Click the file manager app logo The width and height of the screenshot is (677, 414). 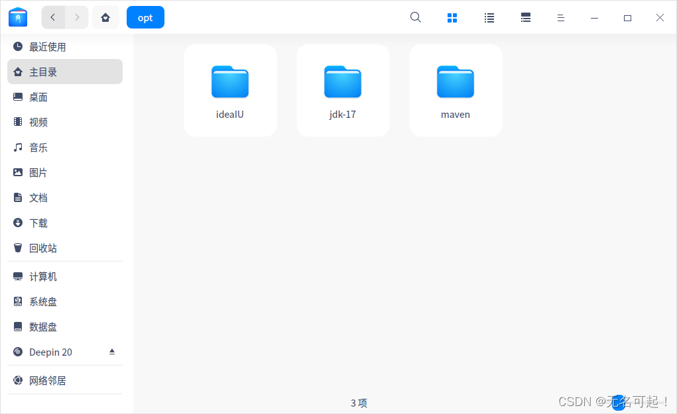(x=18, y=17)
